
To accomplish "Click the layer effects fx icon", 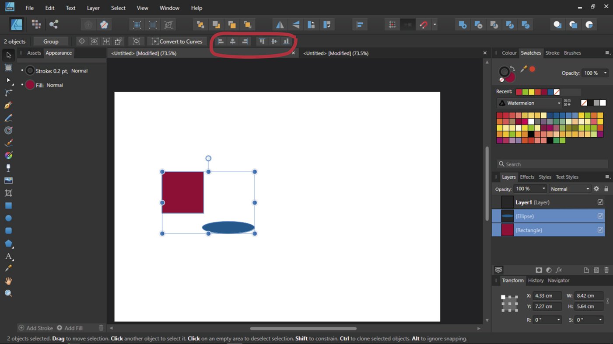I will (559, 270).
